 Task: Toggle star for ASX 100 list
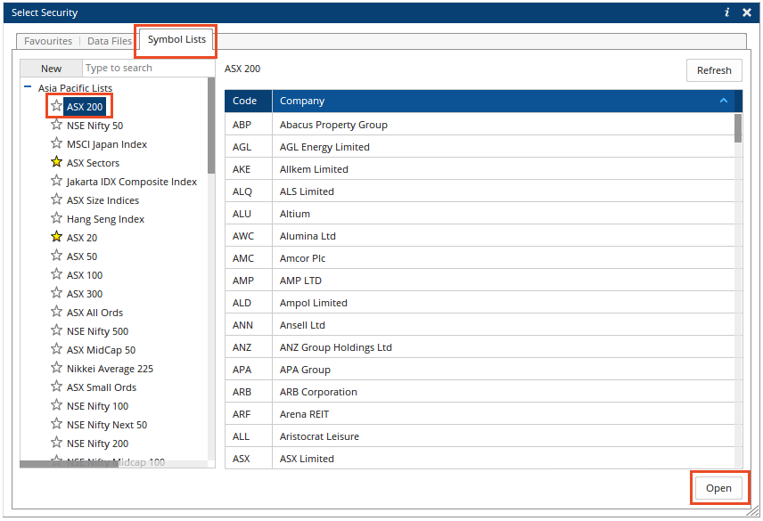(x=56, y=274)
